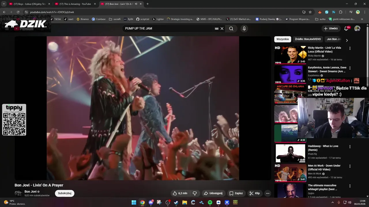Start voice search with the microphone icon
Viewport: 369px width, 207px height.
coord(244,28)
